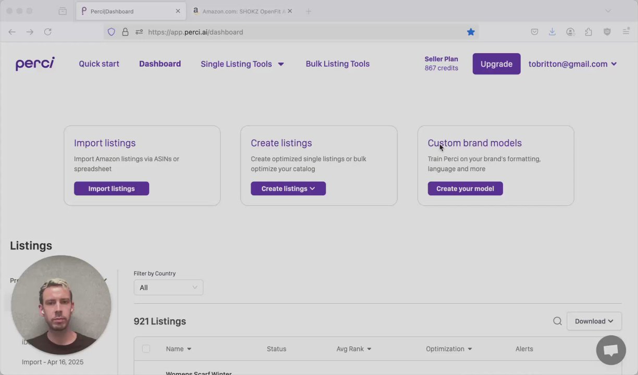Expand the Single Listing Tools menu
This screenshot has height=375, width=638.
tap(242, 64)
